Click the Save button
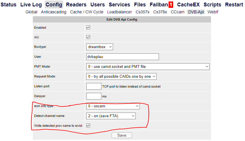Viewport: 245px width, 141px height. point(122,135)
